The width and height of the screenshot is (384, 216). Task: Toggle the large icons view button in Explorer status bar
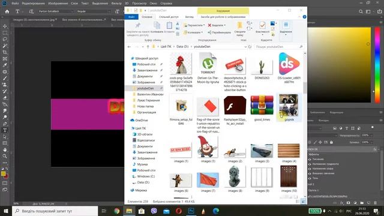coord(303,202)
